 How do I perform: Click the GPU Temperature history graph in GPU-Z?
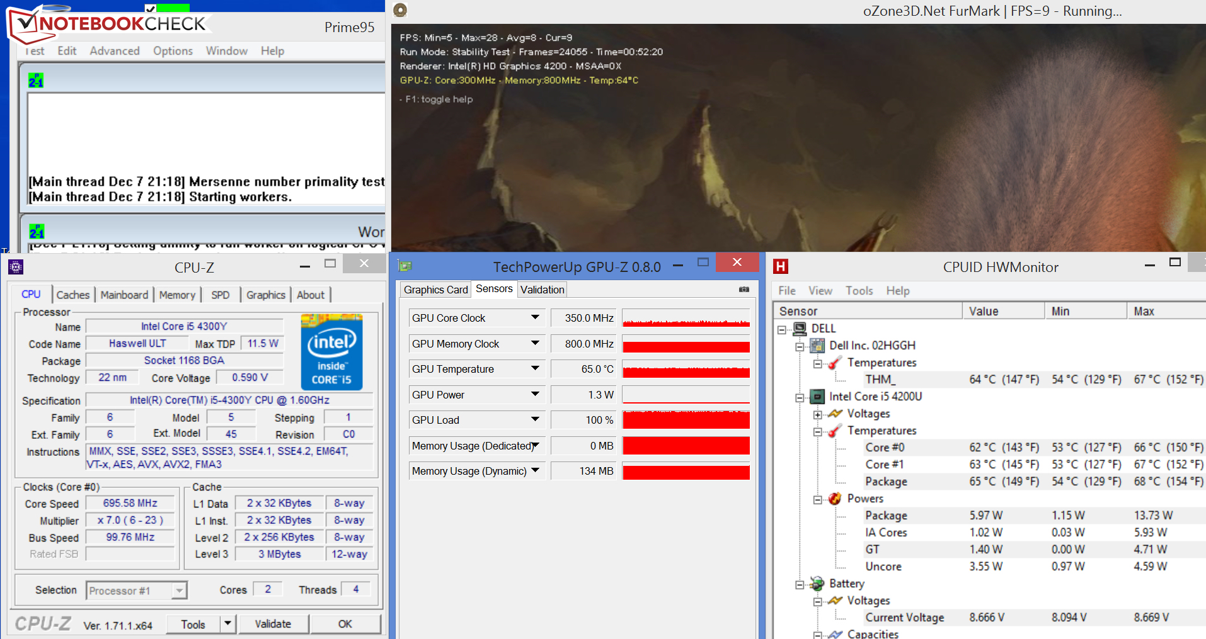coord(686,369)
